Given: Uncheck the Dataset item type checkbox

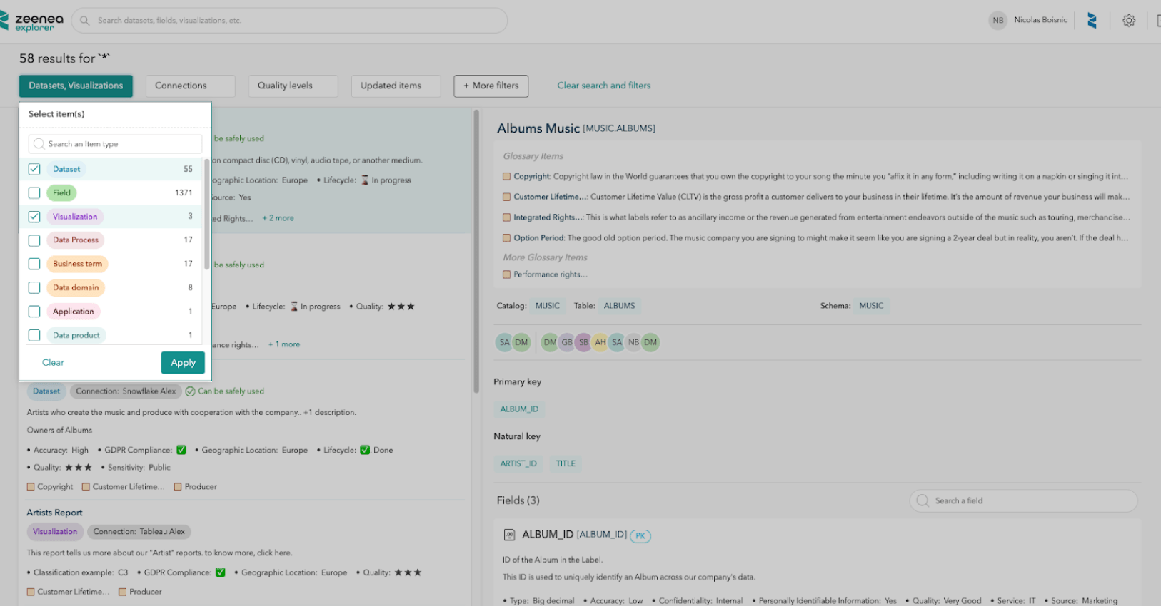Looking at the screenshot, I should [34, 169].
